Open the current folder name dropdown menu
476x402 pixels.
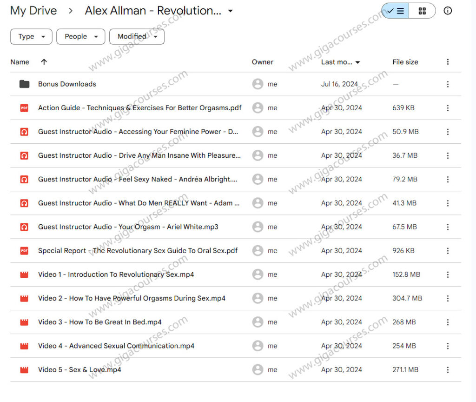coord(230,11)
